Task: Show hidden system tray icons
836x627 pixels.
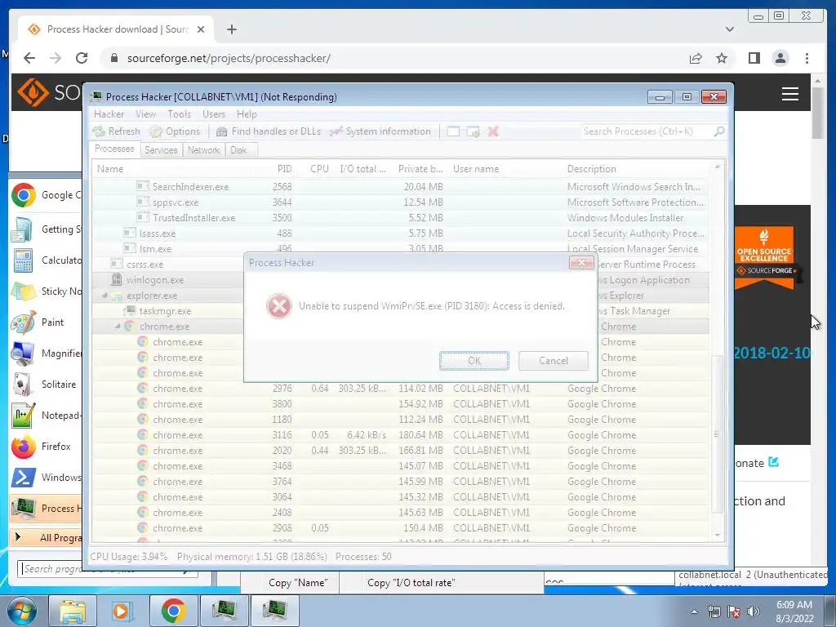Action: [x=694, y=612]
